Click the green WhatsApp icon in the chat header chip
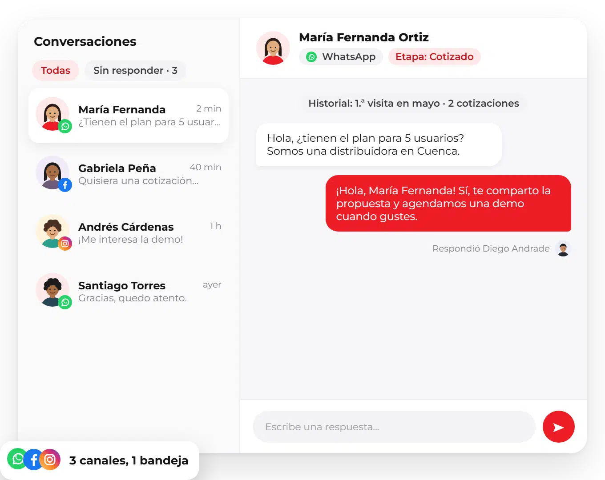605x480 pixels. click(312, 57)
